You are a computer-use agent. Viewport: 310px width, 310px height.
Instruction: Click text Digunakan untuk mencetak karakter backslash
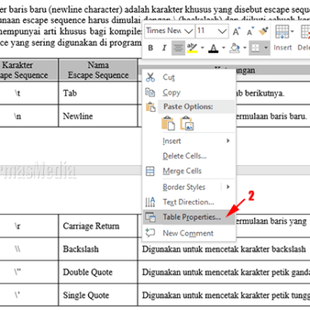coord(224,249)
